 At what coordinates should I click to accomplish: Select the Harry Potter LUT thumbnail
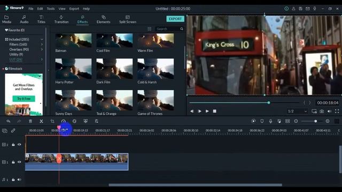point(73,69)
